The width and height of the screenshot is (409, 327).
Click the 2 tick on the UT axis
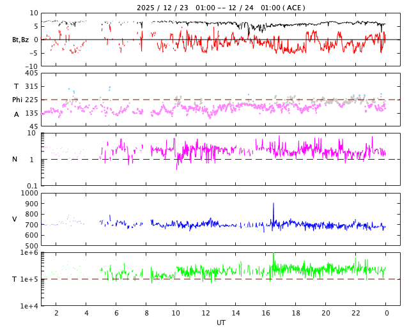tap(56, 314)
